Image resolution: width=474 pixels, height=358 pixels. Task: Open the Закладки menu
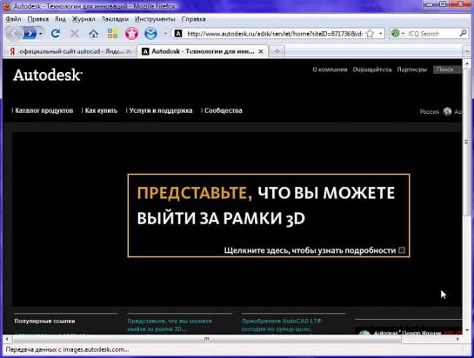(115, 19)
